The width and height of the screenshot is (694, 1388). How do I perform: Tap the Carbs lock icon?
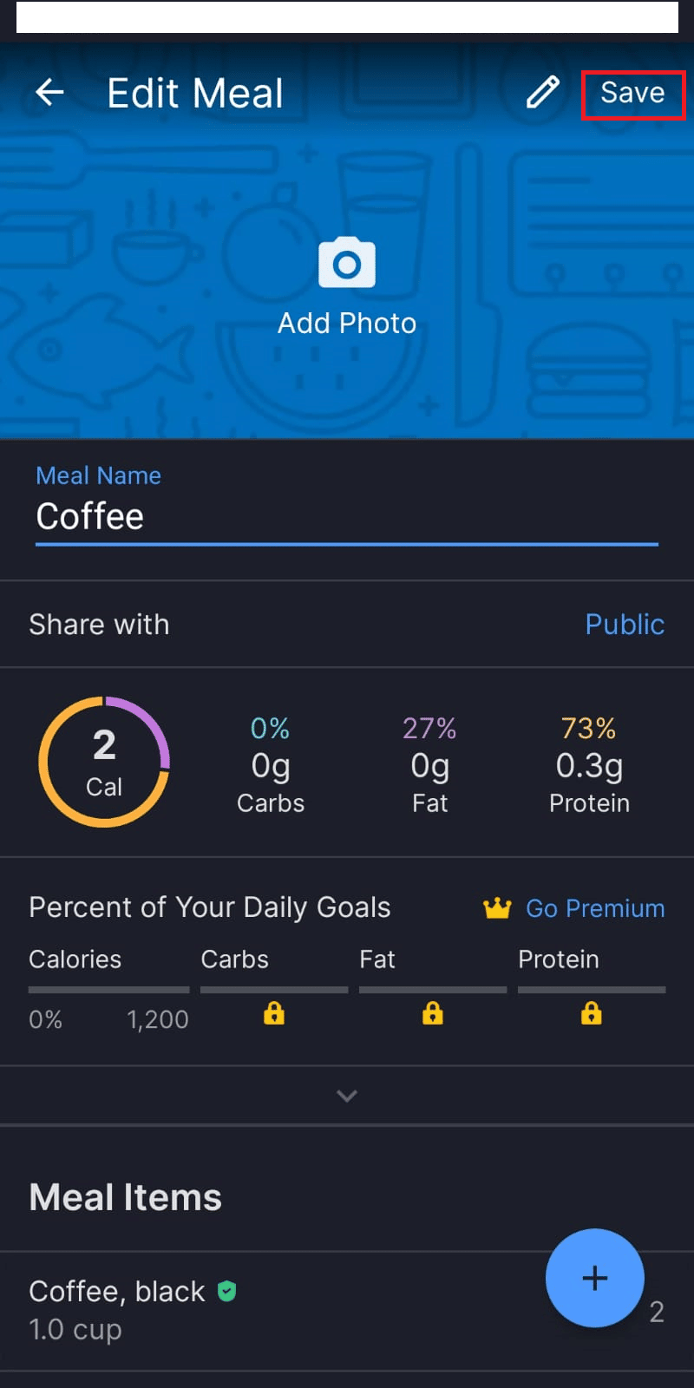(x=274, y=1013)
